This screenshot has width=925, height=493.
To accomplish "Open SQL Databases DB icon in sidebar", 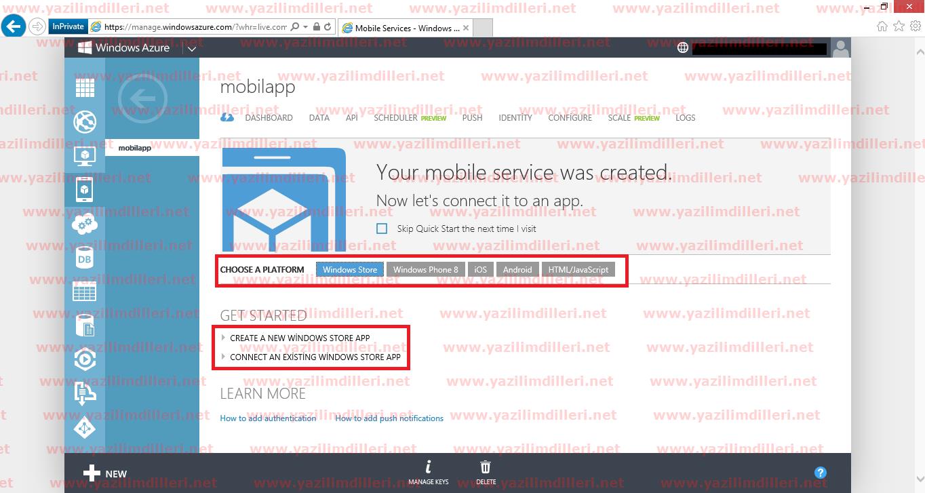I will [x=85, y=258].
